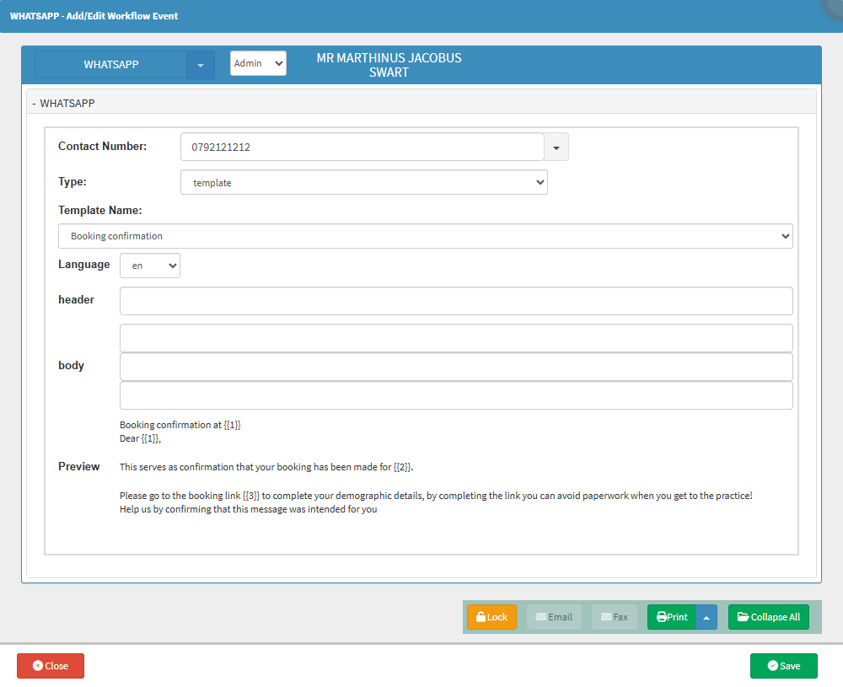Select the Template Name Booking confirmation dropdown
The image size is (843, 687).
[x=425, y=236]
